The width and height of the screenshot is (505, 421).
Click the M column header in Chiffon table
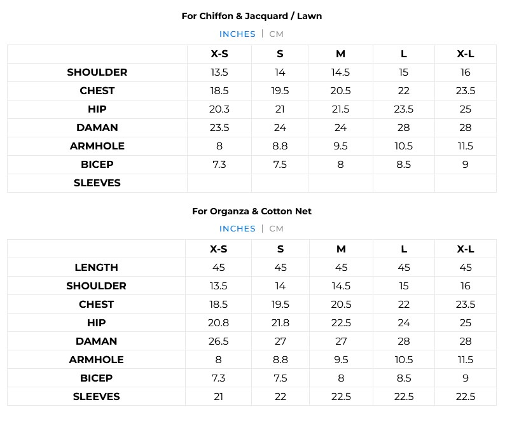pyautogui.click(x=340, y=54)
